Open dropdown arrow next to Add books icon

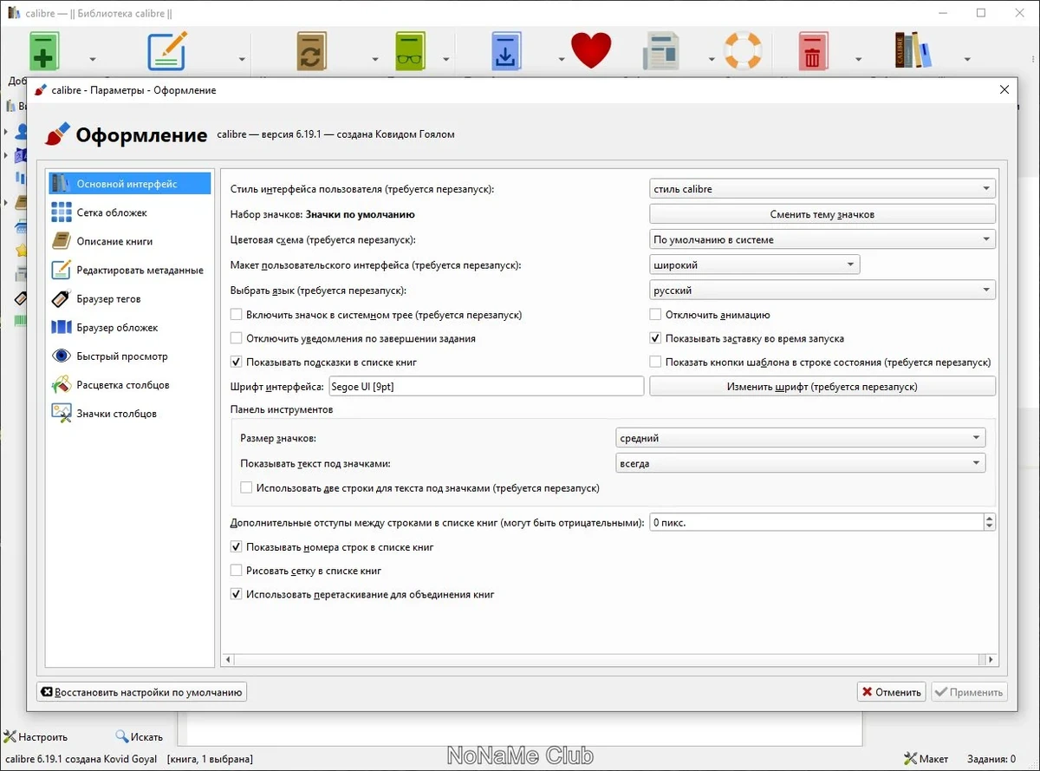[92, 60]
